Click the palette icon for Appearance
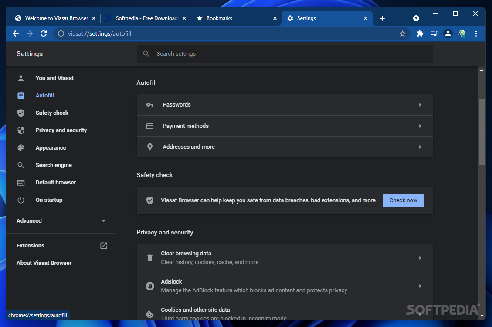The image size is (492, 327). click(x=21, y=147)
